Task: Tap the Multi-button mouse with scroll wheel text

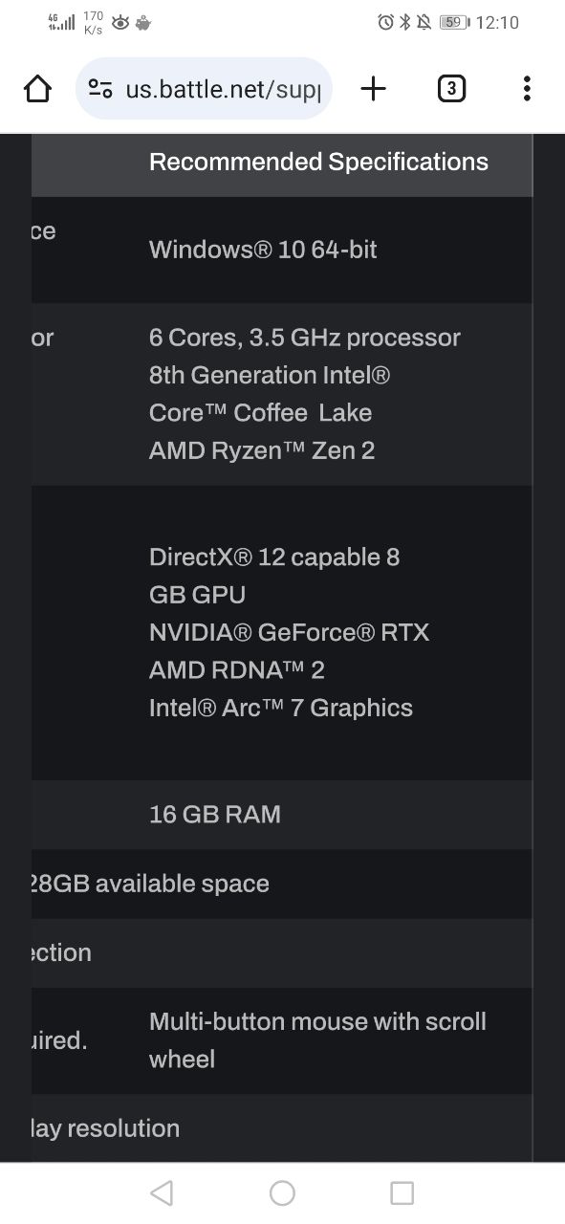Action: click(317, 1040)
